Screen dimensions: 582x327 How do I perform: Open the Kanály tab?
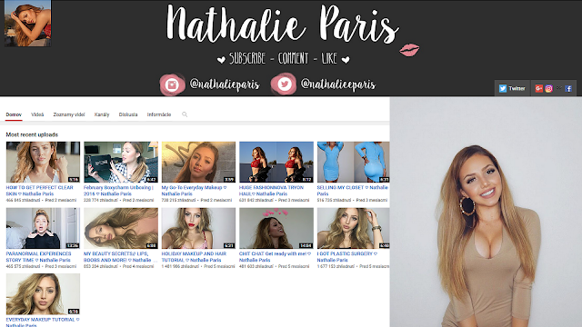point(102,114)
